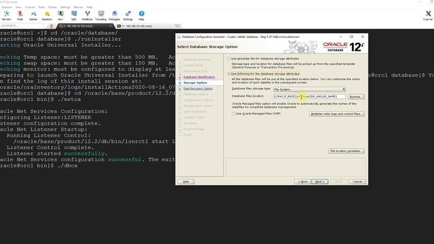Click the ./netca command line in terminal
The width and height of the screenshot is (434, 244).
click(x=41, y=100)
